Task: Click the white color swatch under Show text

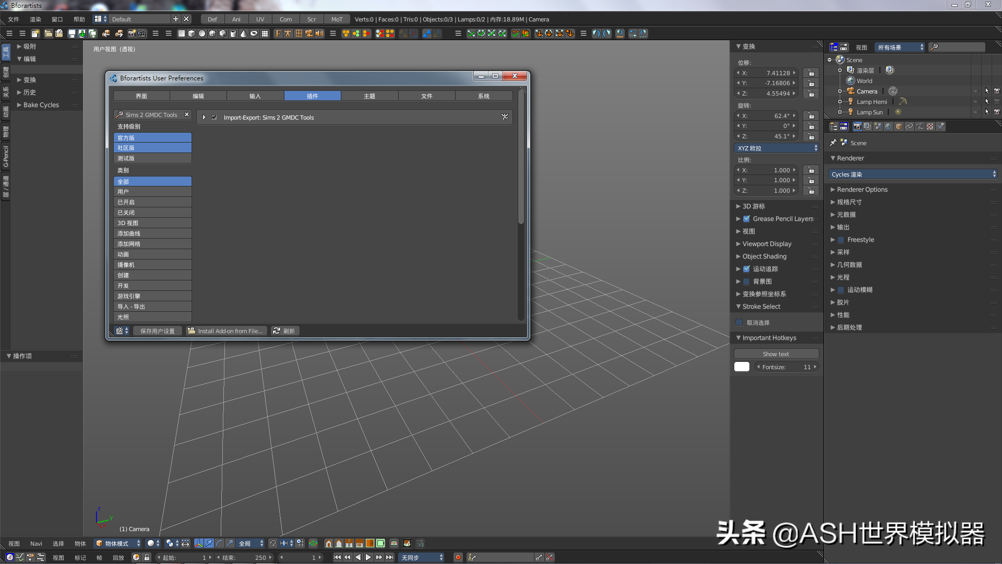Action: click(x=742, y=367)
